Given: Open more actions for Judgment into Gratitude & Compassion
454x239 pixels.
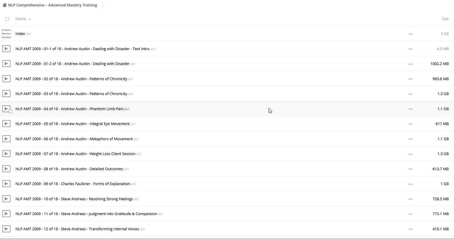Looking at the screenshot, I should [411, 214].
